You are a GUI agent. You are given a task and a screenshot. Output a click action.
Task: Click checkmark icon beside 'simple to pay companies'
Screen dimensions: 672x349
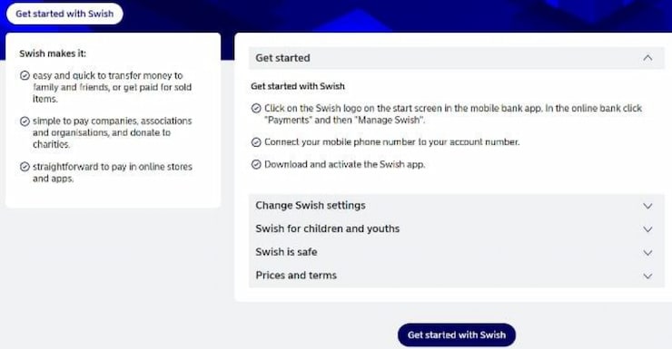tap(25, 121)
